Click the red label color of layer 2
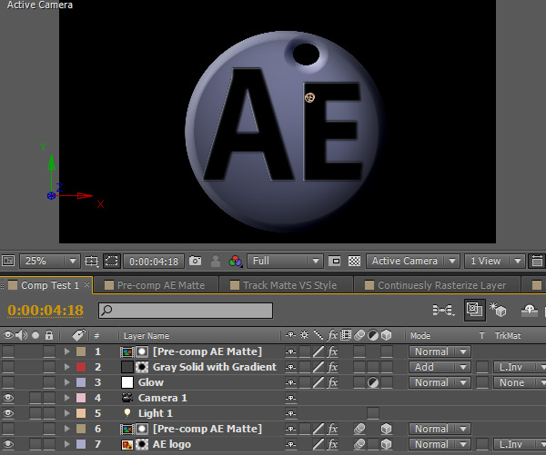This screenshot has height=455, width=546. (x=81, y=368)
